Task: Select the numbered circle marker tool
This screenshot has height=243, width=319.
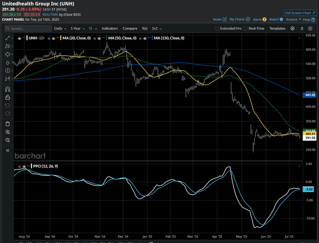Action: coord(7,71)
